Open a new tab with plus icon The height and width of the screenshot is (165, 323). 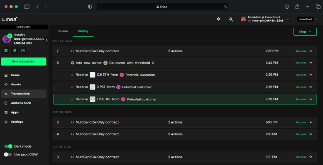308,7
